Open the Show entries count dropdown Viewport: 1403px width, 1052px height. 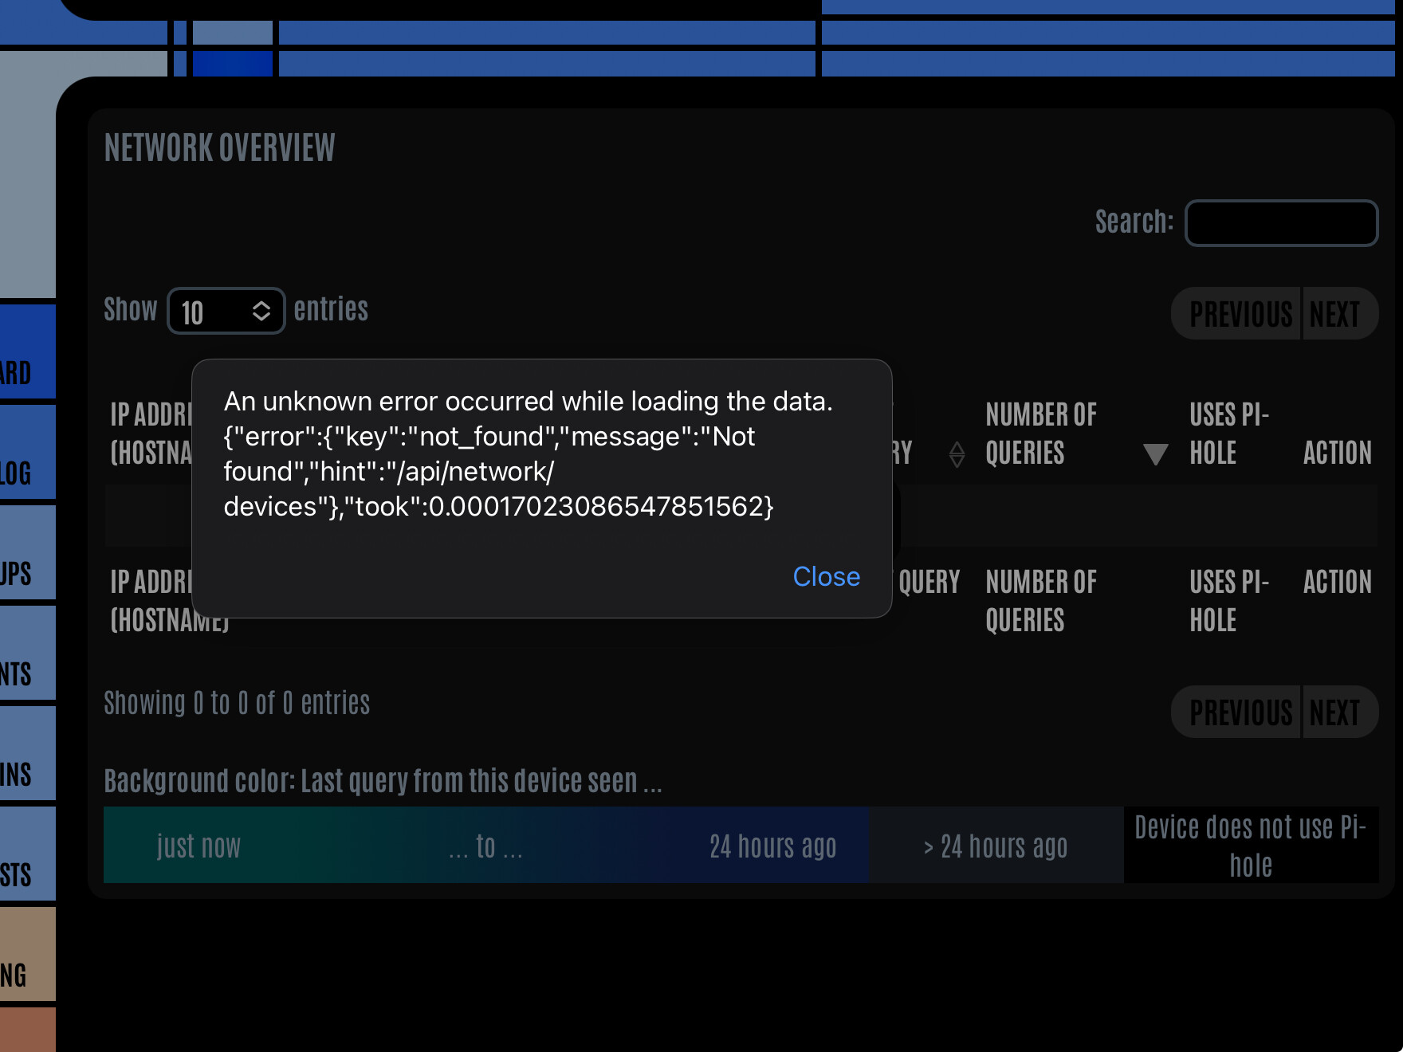[x=226, y=311]
